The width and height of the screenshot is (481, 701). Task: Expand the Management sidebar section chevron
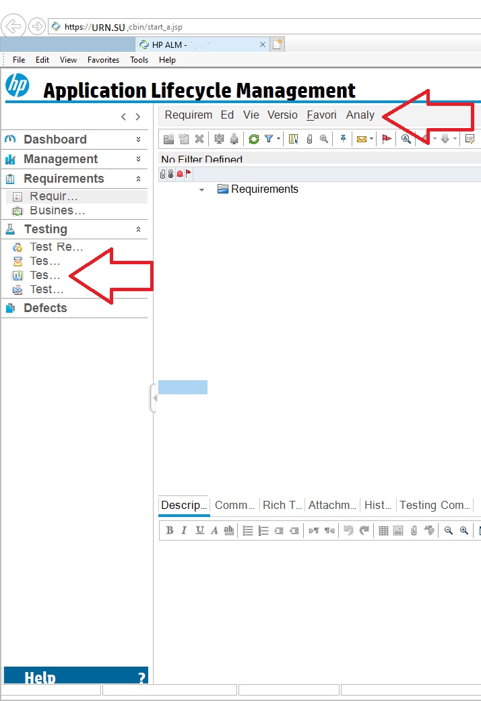point(139,159)
